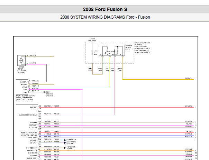This screenshot has width=209, height=160.
Task: Click "YEL/BLU" at blower motor pin B
Action: [x=33, y=56]
